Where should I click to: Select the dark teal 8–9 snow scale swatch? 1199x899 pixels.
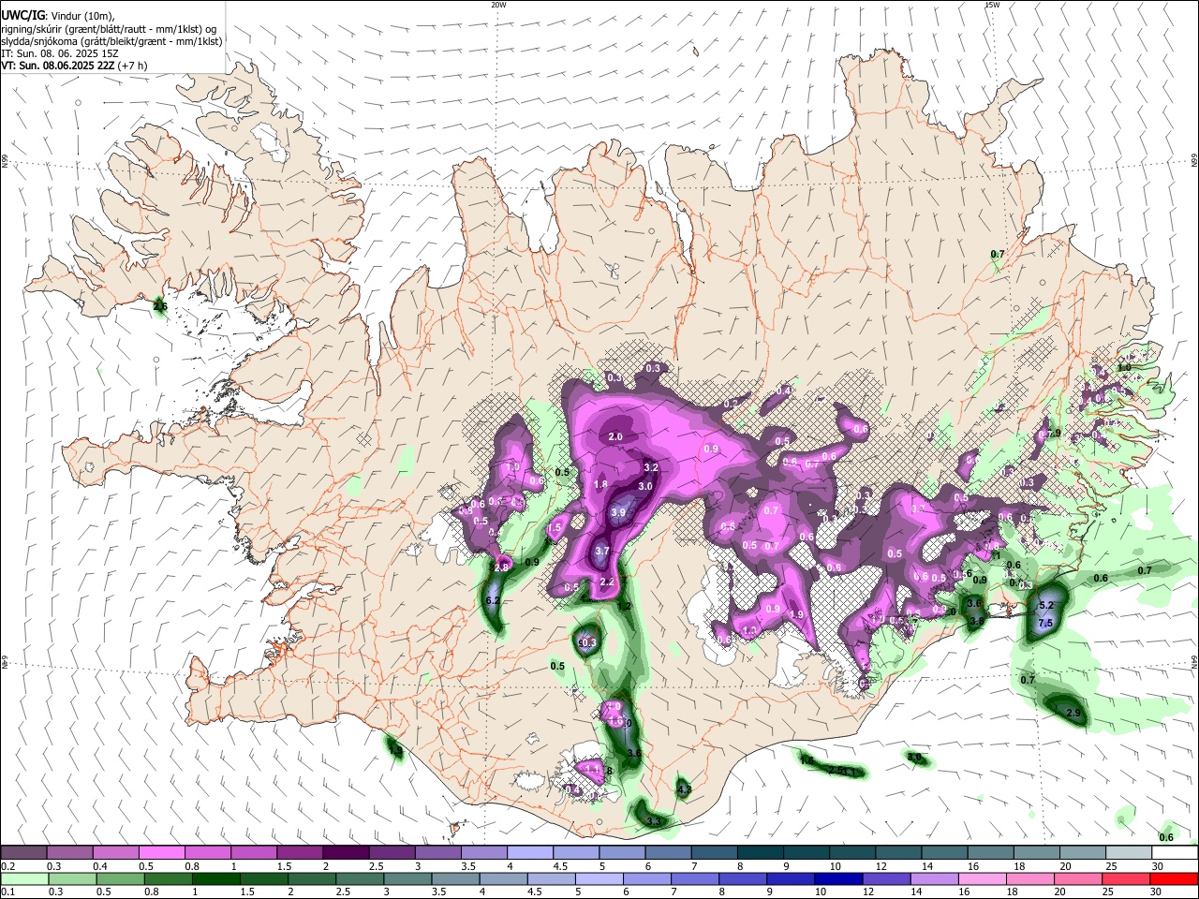point(761,852)
